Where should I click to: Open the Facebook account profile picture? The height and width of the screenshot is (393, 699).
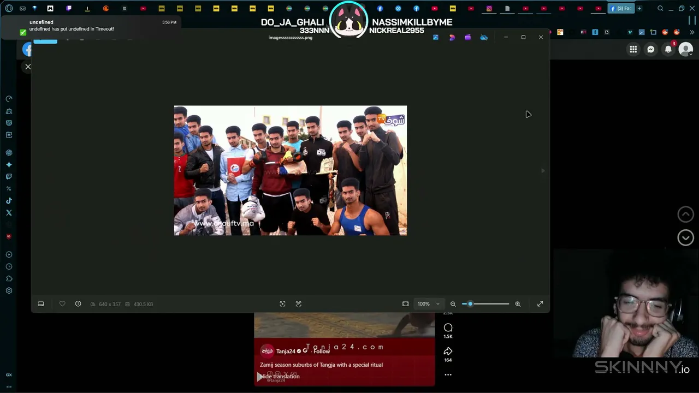[686, 49]
